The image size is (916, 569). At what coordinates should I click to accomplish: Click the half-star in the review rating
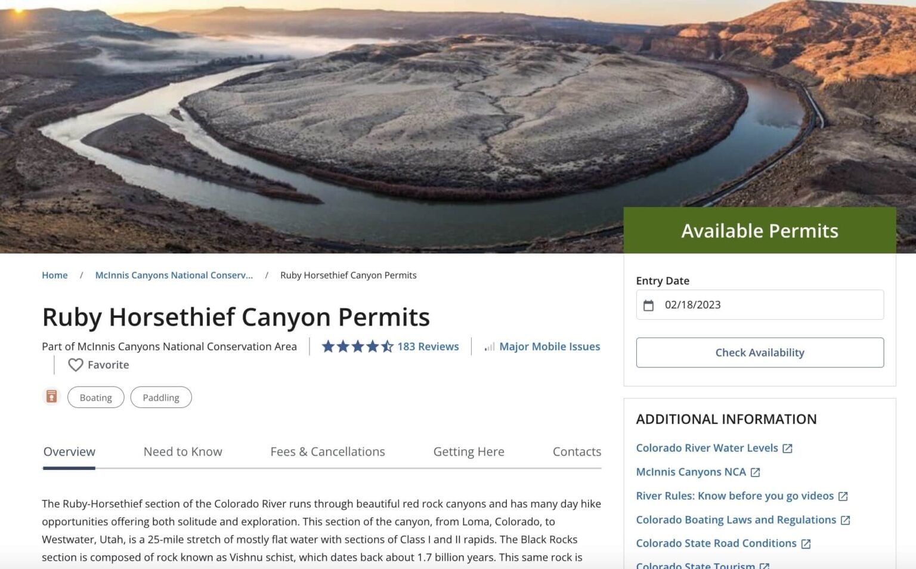(388, 347)
